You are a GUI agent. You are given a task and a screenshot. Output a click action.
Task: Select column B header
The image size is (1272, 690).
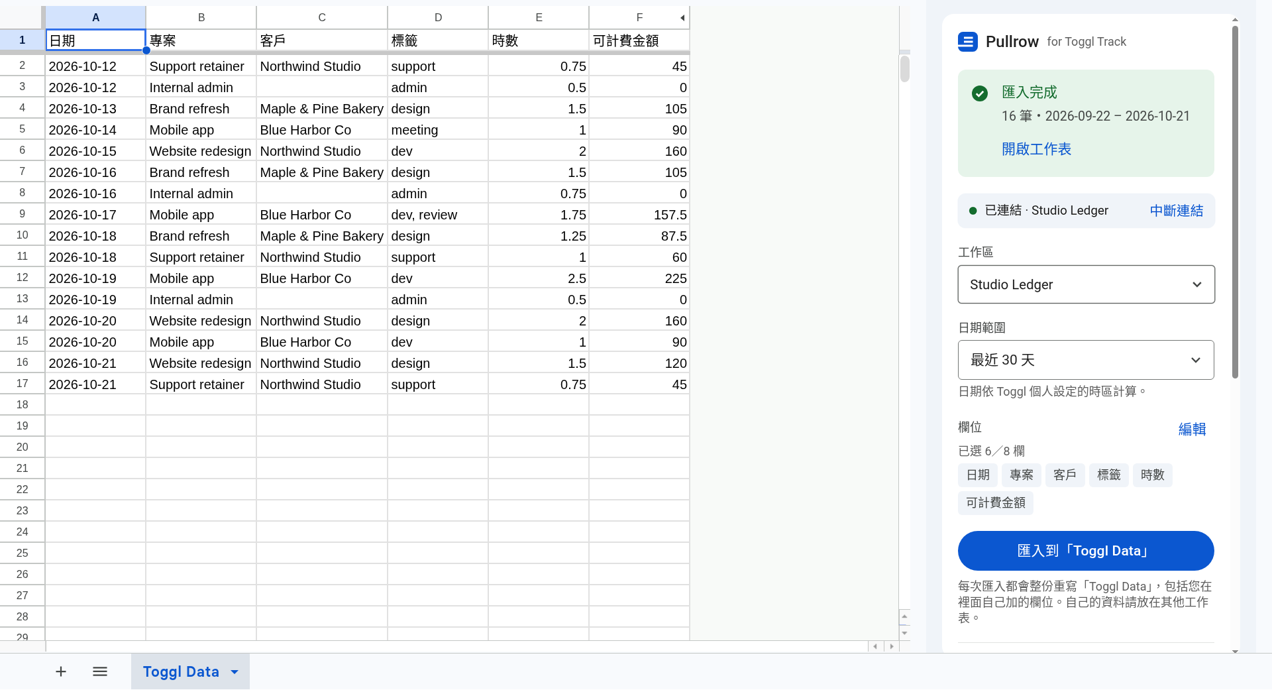coord(201,18)
